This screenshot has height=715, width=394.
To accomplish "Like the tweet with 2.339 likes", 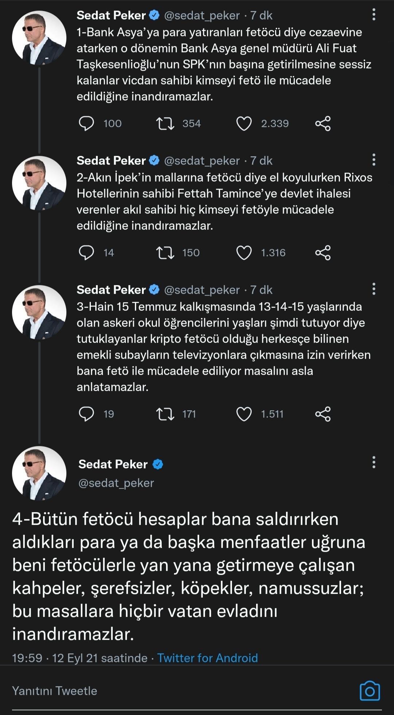I will click(x=244, y=123).
